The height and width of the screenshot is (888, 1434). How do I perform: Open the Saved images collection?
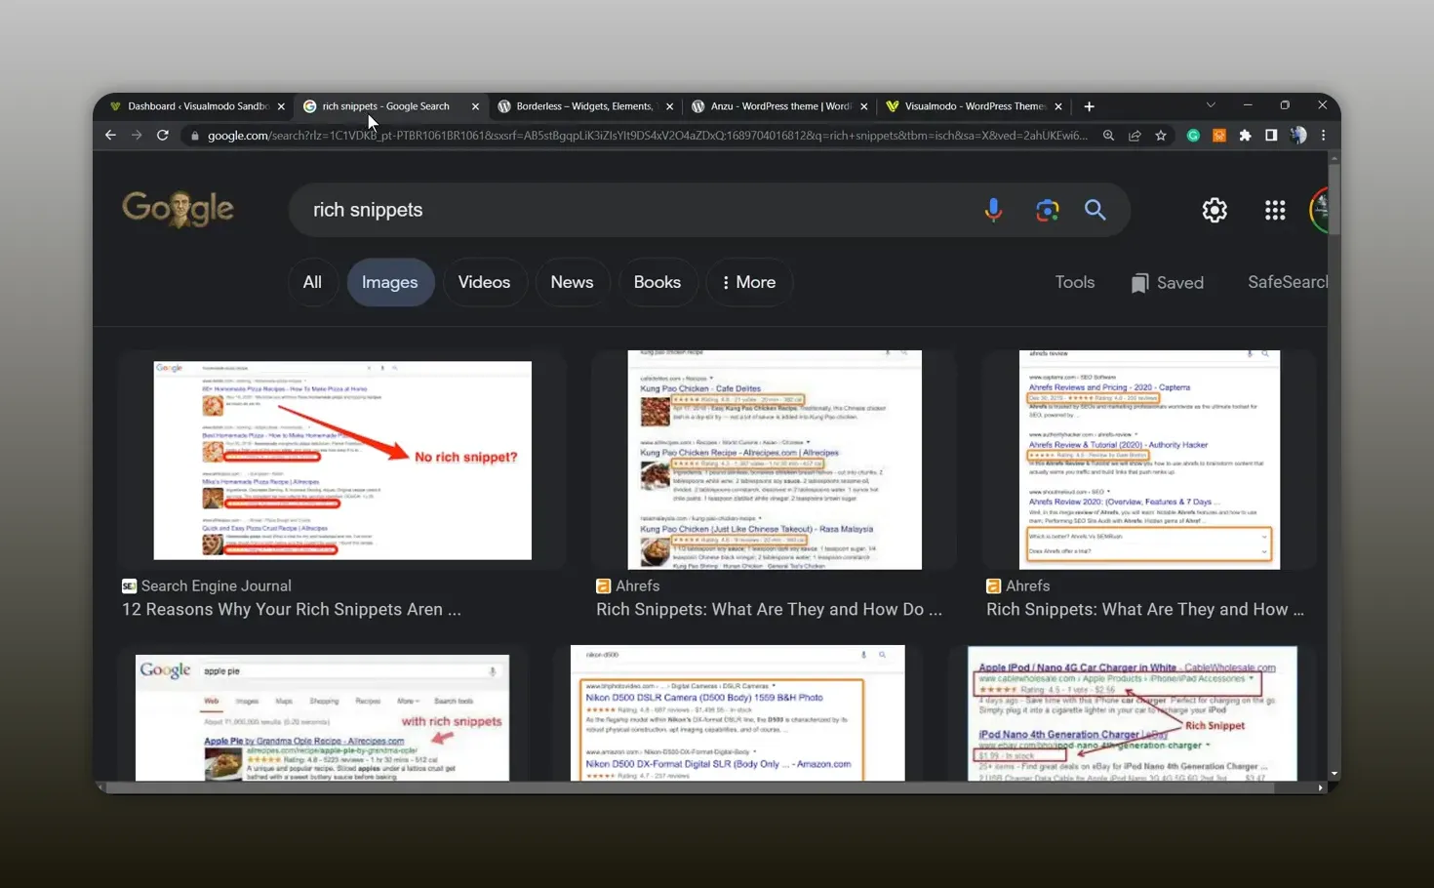click(x=1168, y=283)
